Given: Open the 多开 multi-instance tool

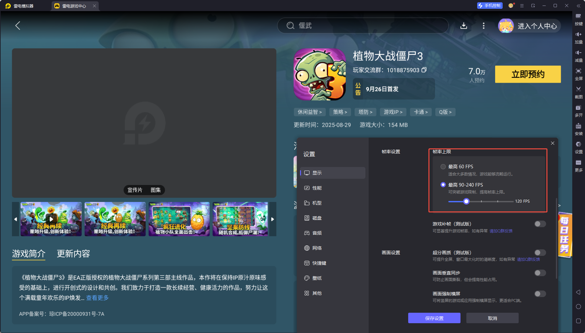Looking at the screenshot, I should click(x=578, y=111).
